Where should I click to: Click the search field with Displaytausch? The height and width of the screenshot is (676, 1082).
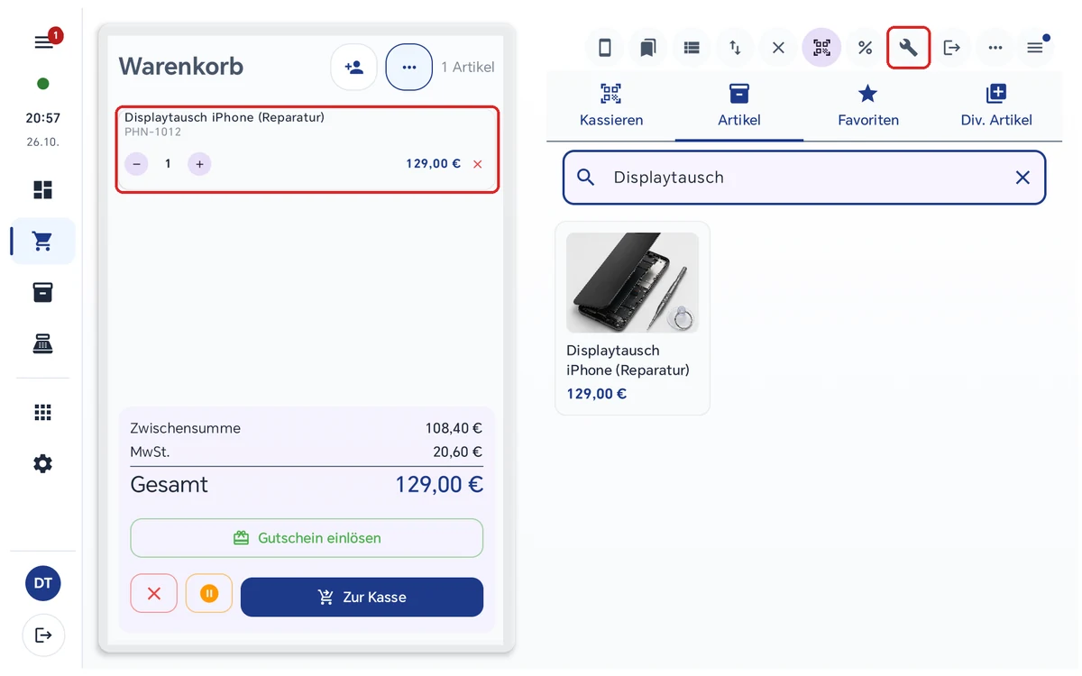[x=804, y=178]
